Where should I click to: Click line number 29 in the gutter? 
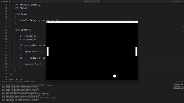pyautogui.click(x=6, y=64)
